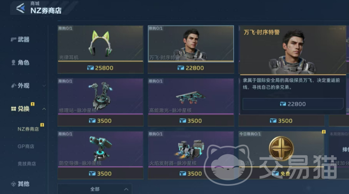Collapse the 兑换 exchange submenu chevron
This screenshot has height=194, width=349.
point(44,109)
